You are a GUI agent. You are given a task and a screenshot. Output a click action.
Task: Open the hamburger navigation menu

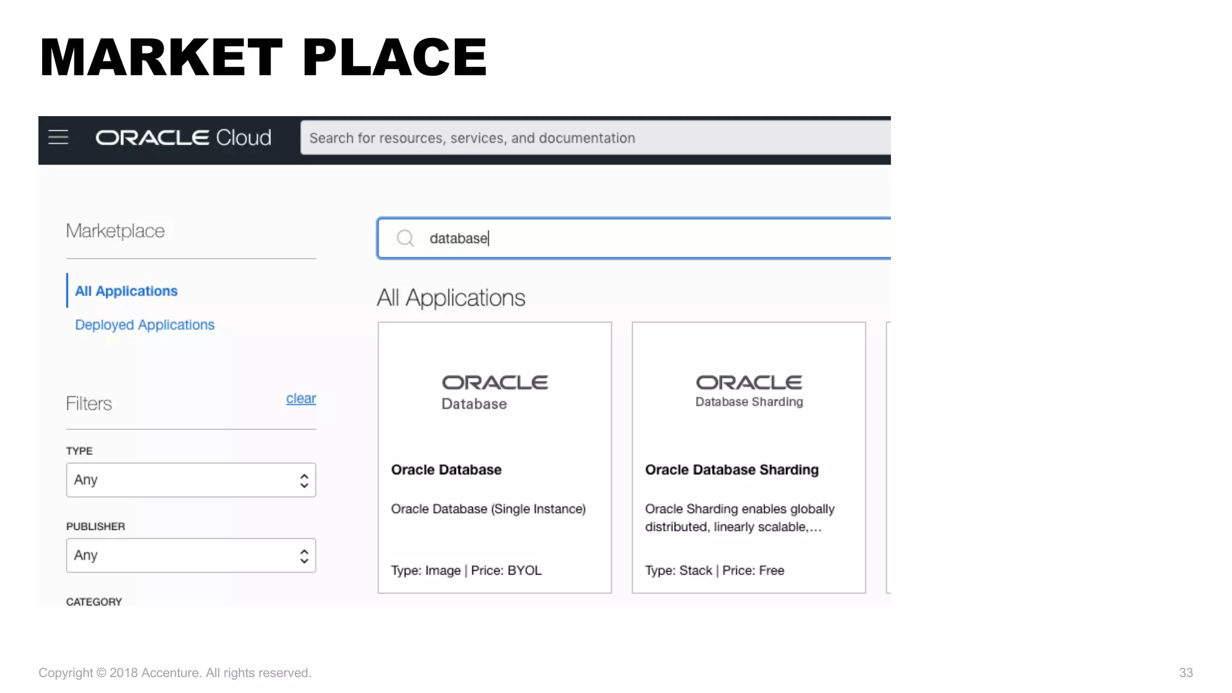point(58,138)
